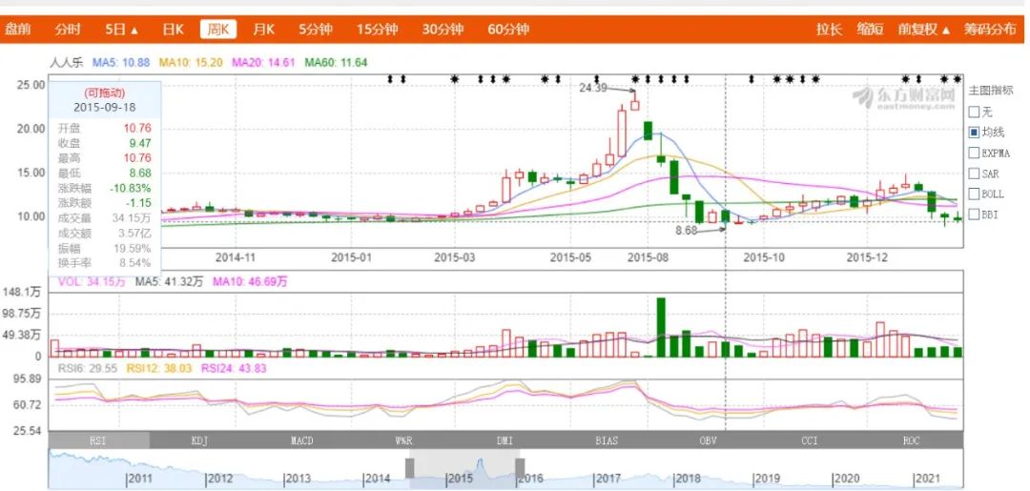The height and width of the screenshot is (491, 1030).
Task: Click the shaded selected range in the timeline
Action: coord(464,469)
